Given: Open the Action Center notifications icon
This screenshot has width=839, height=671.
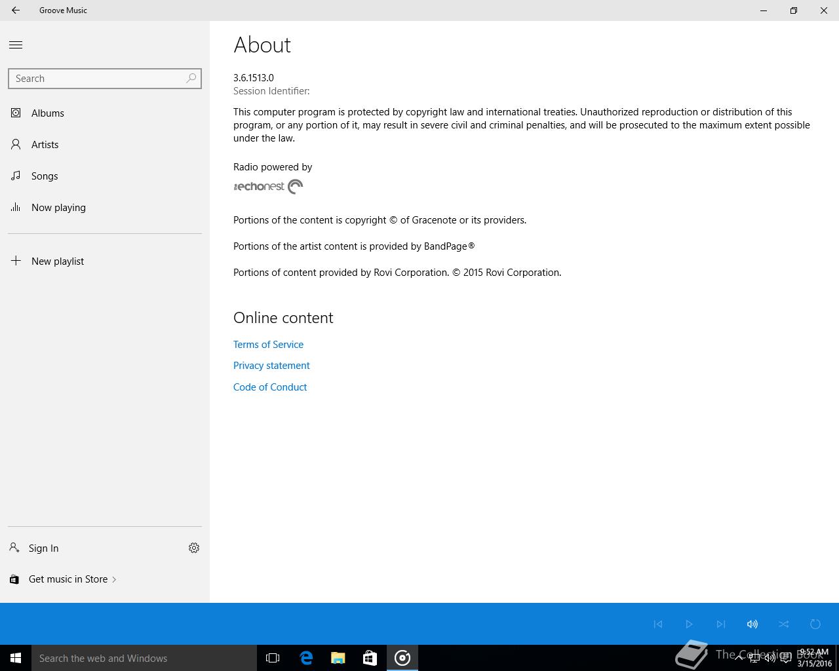Looking at the screenshot, I should pyautogui.click(x=785, y=658).
